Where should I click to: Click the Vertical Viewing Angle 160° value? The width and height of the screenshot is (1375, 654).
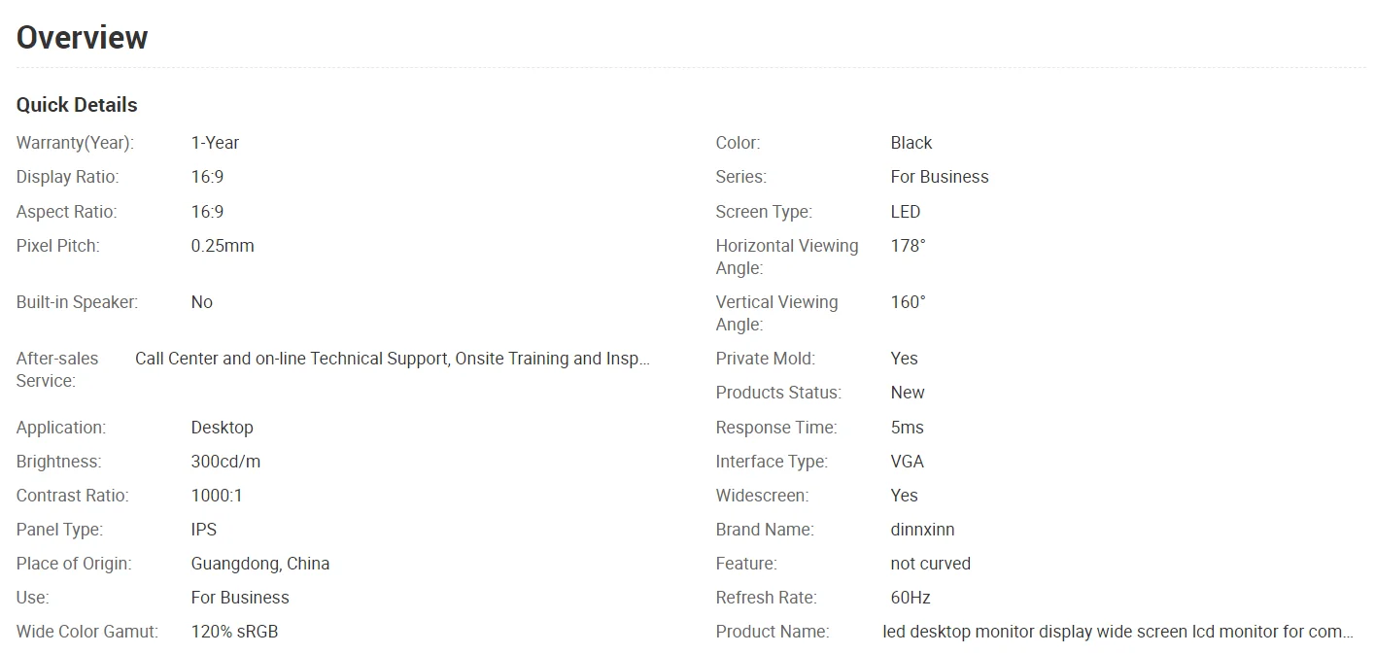point(909,302)
